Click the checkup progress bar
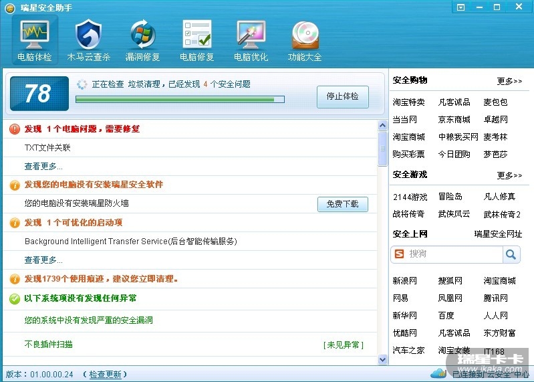The width and height of the screenshot is (534, 382). (180, 99)
